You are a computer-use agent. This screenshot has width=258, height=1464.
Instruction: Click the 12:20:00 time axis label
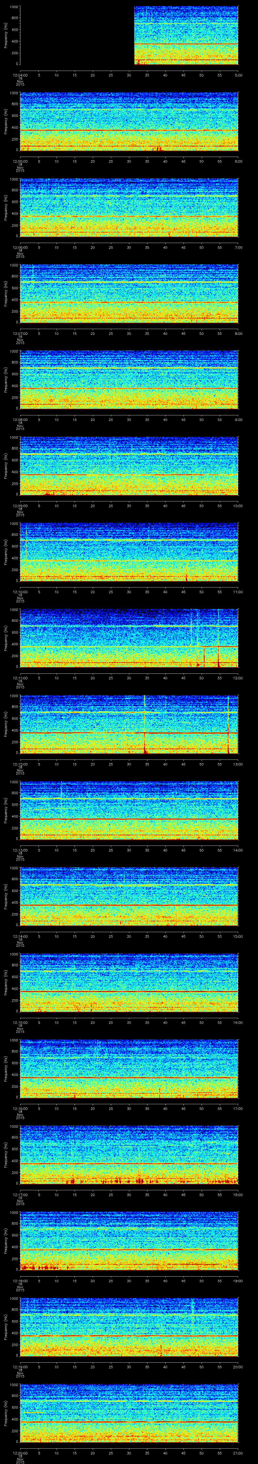[20, 1453]
